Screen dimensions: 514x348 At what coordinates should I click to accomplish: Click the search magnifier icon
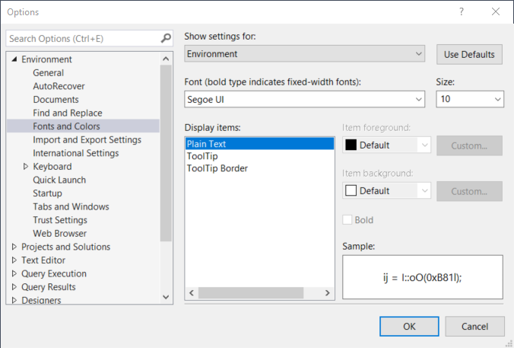(x=166, y=38)
